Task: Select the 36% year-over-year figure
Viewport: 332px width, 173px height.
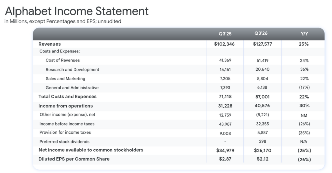Action: pyautogui.click(x=304, y=69)
